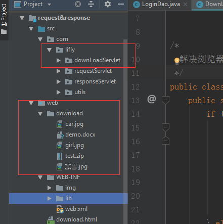This screenshot has width=223, height=224.
Task: Select download.html file name
Action: point(77,219)
